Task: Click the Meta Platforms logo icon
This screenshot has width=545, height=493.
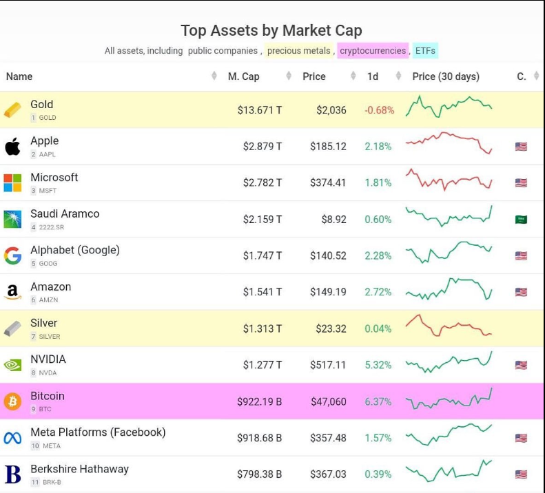Action: click(12, 438)
